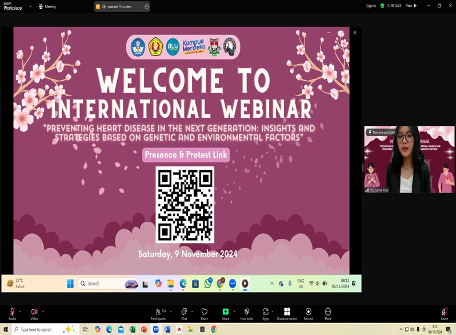Open Host tools shield
The width and height of the screenshot is (456, 335).
(x=246, y=312)
